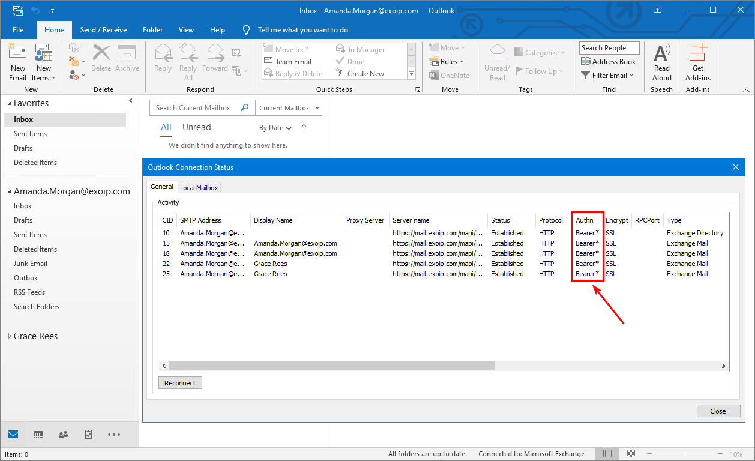
Task: Switch to Mail view icon
Action: pos(13,435)
